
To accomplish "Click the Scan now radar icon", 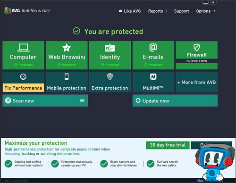I will 8,100.
